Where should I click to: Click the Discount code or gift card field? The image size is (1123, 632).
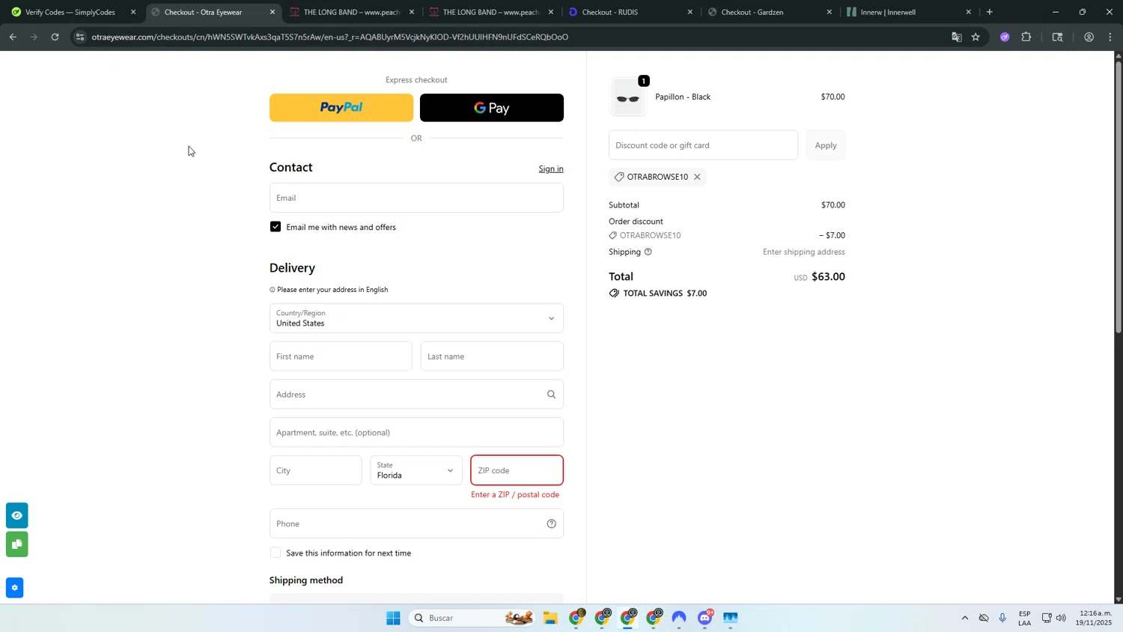[x=703, y=145]
